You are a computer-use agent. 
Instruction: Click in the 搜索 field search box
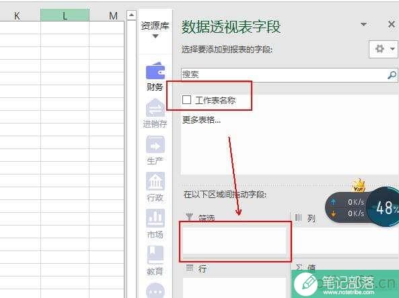(284, 75)
